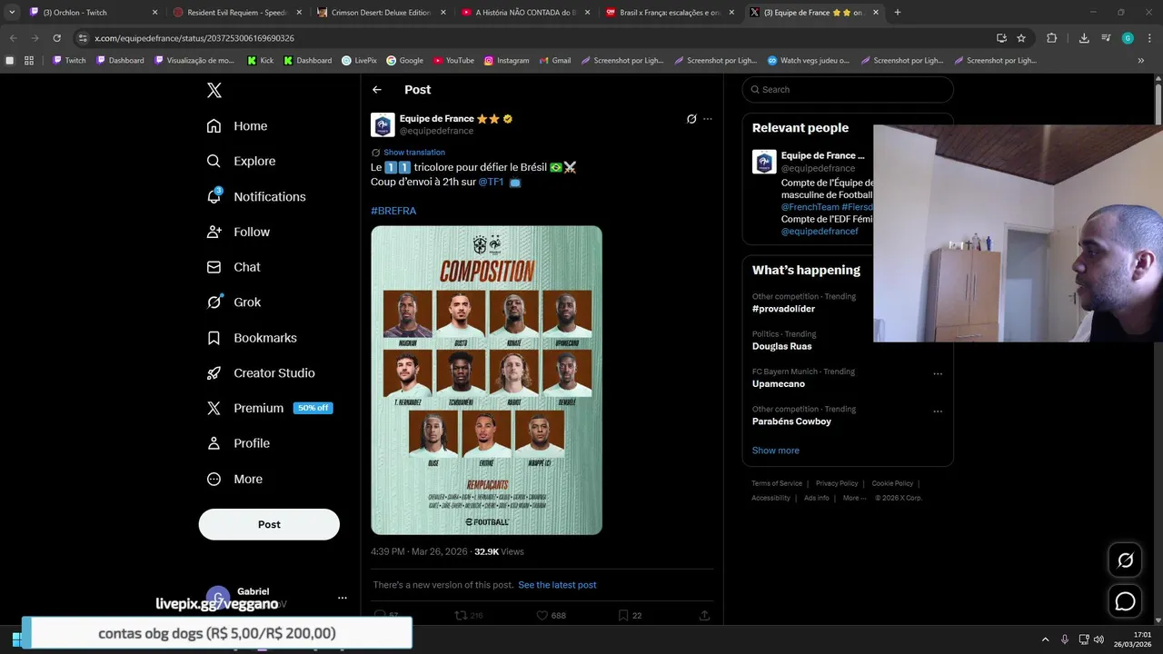Screen dimensions: 1163x654
Task: Click the Grok icon on the post header
Action: (x=691, y=119)
